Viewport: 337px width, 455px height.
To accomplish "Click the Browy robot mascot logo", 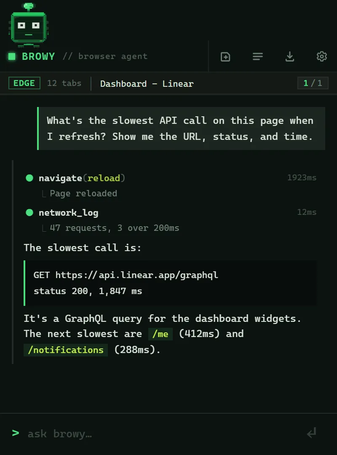I will [x=29, y=25].
